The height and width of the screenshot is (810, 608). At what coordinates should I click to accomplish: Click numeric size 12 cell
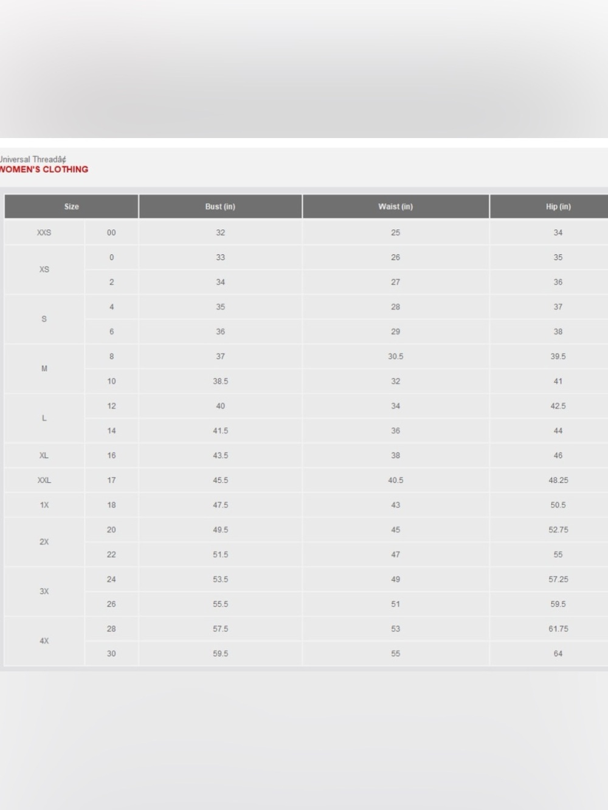pyautogui.click(x=111, y=406)
